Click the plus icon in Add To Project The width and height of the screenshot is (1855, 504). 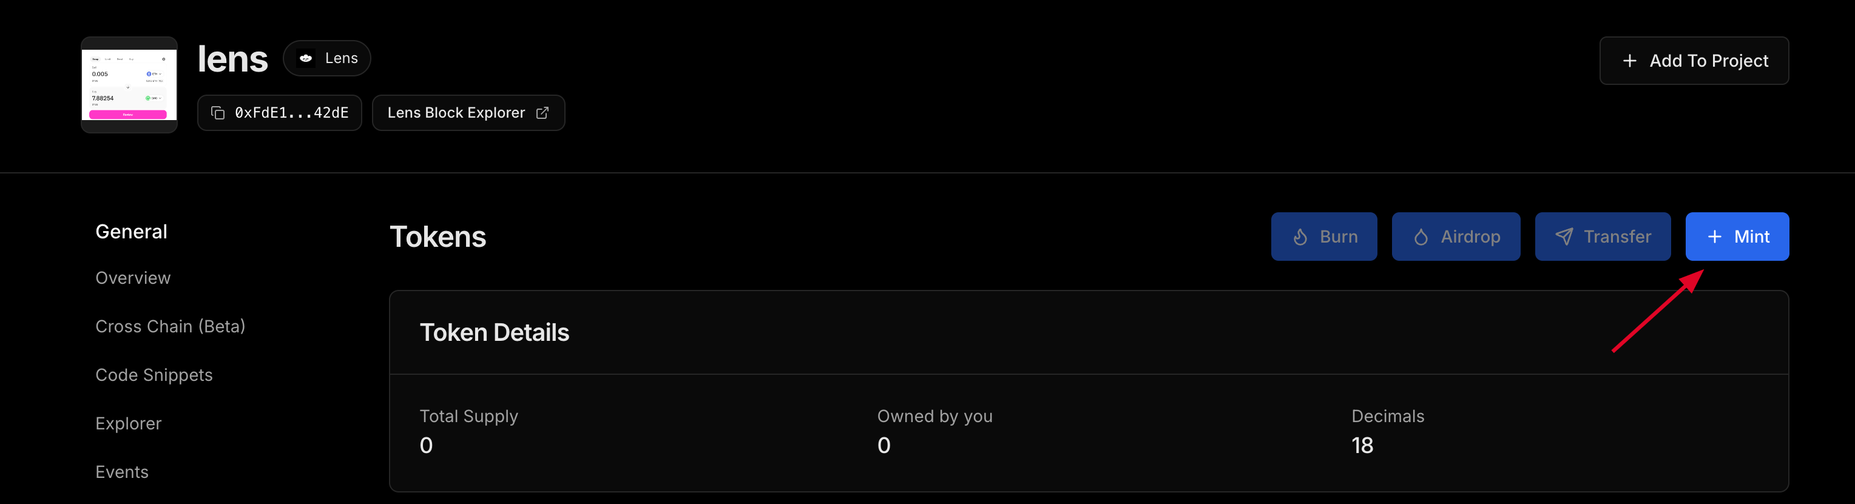pos(1630,61)
